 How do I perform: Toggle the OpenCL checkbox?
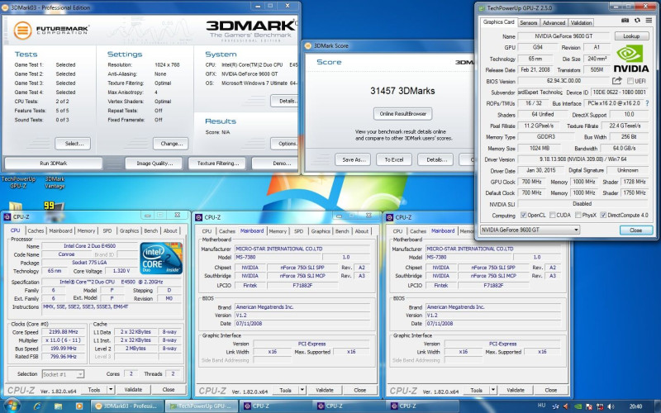click(x=523, y=215)
